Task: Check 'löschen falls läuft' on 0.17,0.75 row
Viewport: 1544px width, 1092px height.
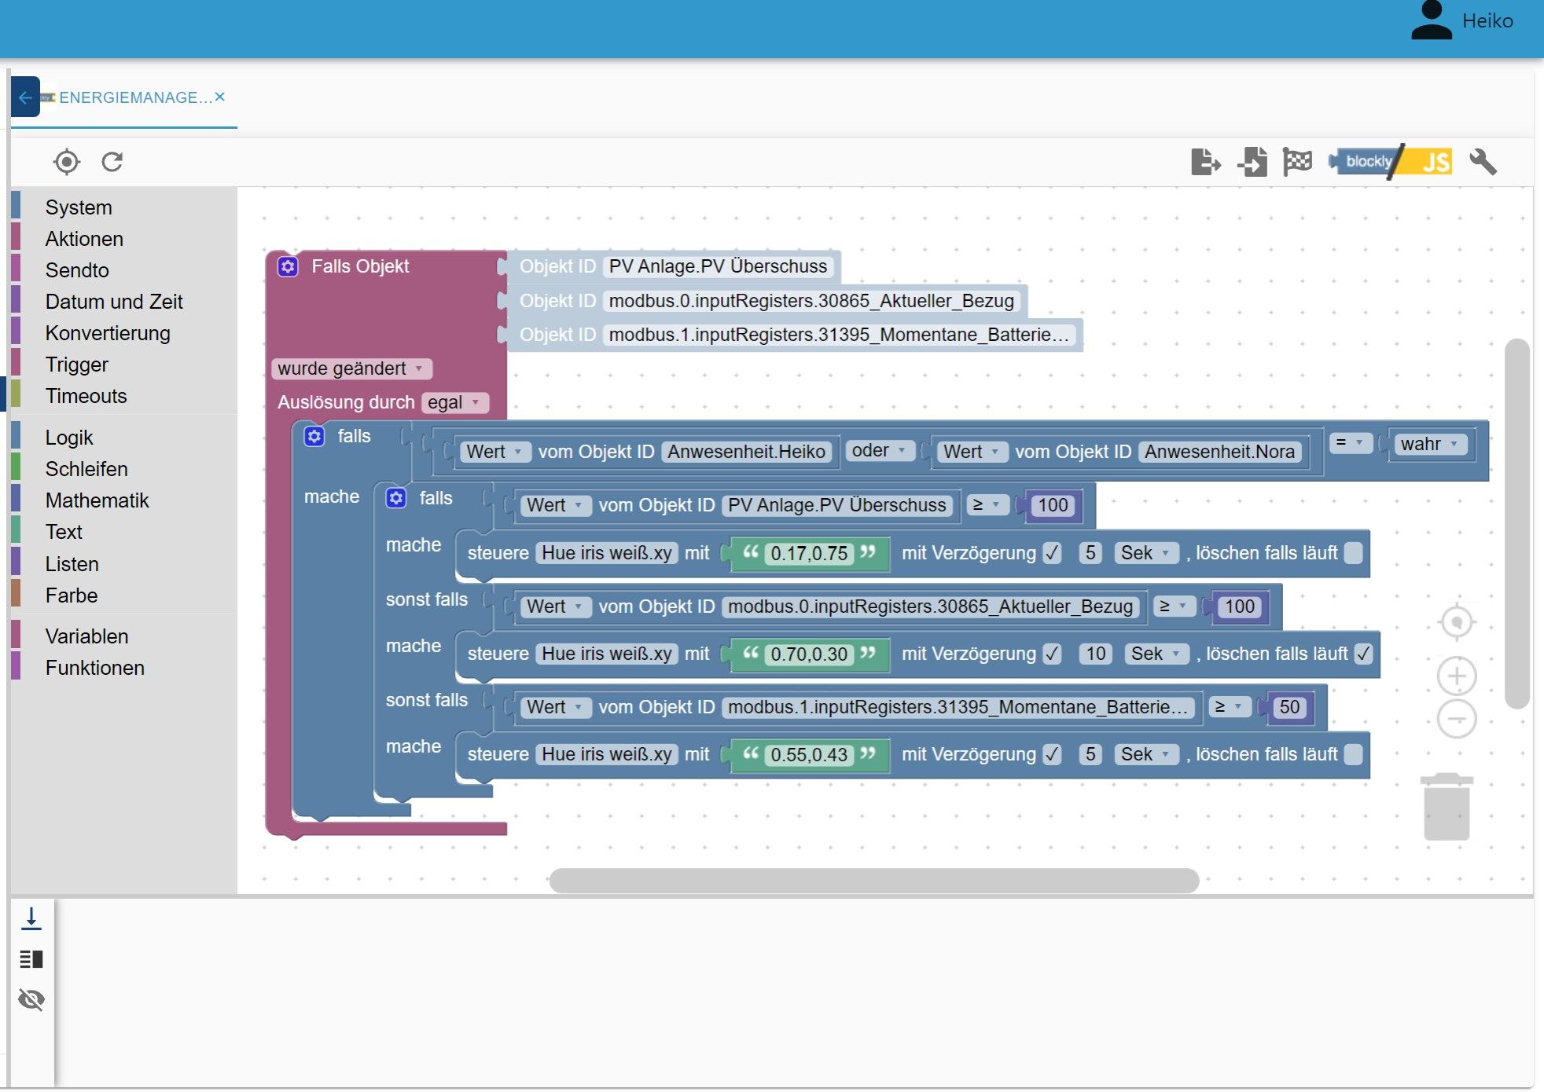Action: [1353, 553]
